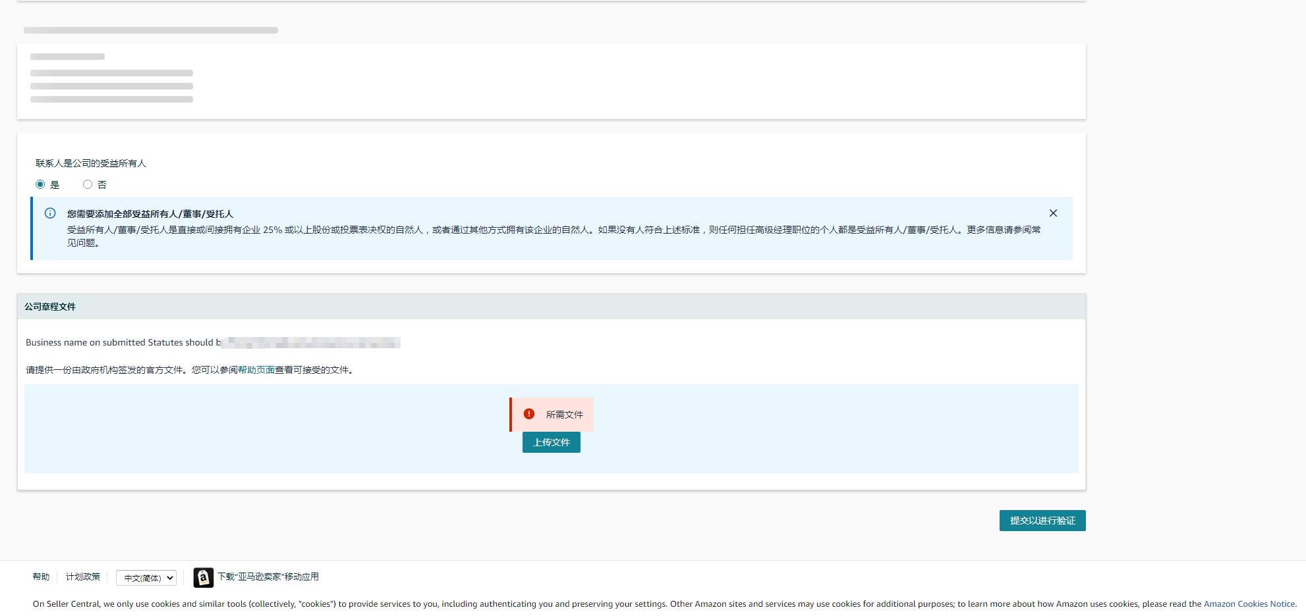Click the loading placeholder card at top
The image size is (1306, 616).
click(551, 81)
